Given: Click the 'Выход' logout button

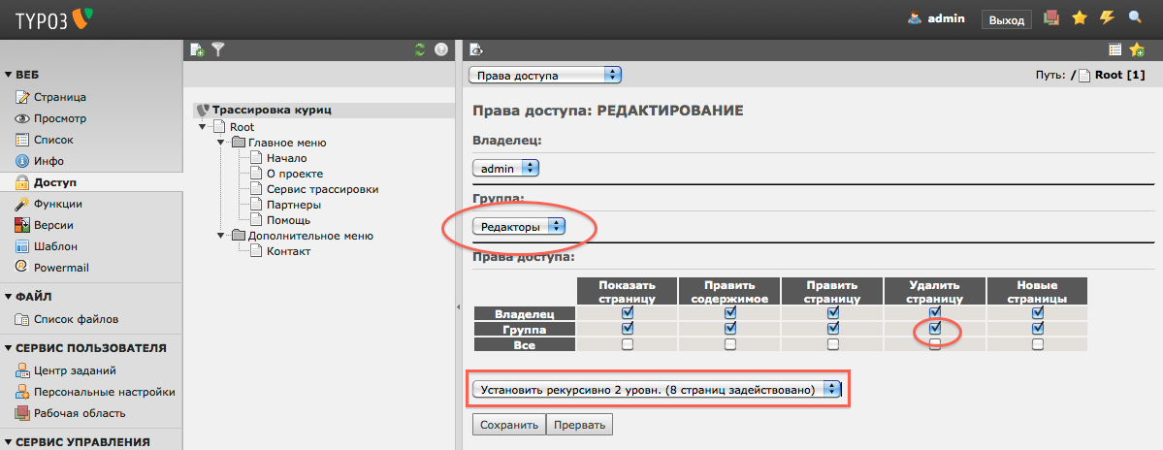Looking at the screenshot, I should point(1006,19).
